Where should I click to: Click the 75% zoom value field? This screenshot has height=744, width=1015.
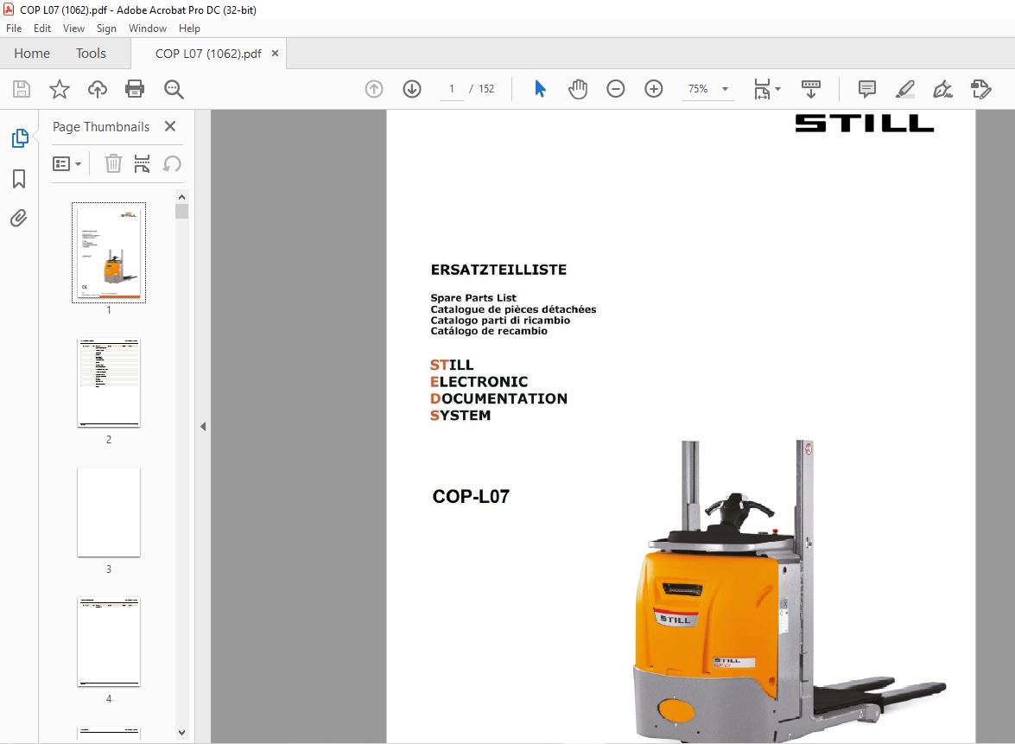(699, 89)
